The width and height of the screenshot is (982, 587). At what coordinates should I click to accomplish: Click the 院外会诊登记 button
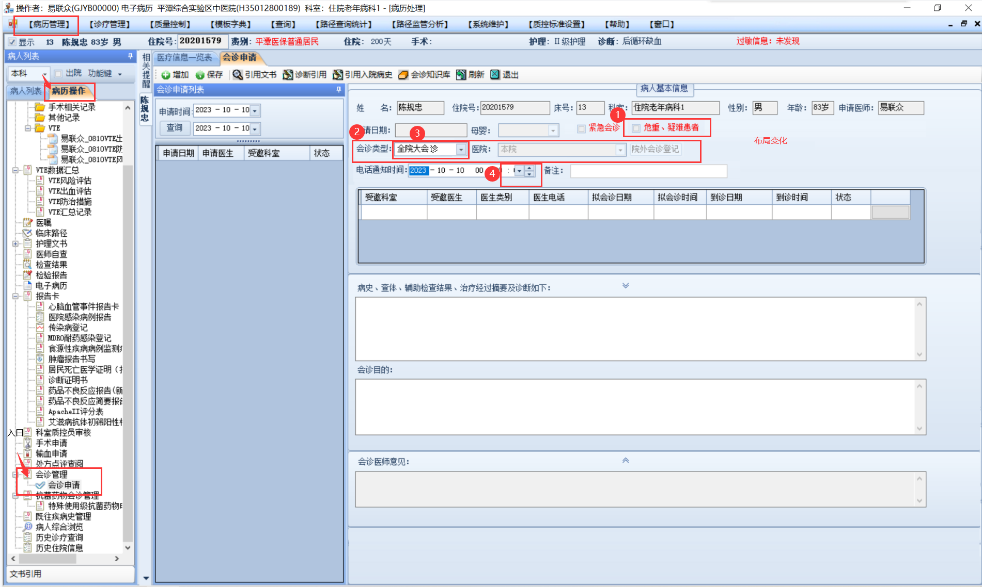[655, 149]
